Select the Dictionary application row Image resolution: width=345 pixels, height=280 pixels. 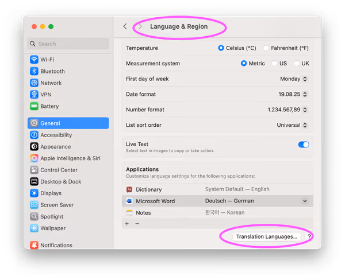point(217,189)
